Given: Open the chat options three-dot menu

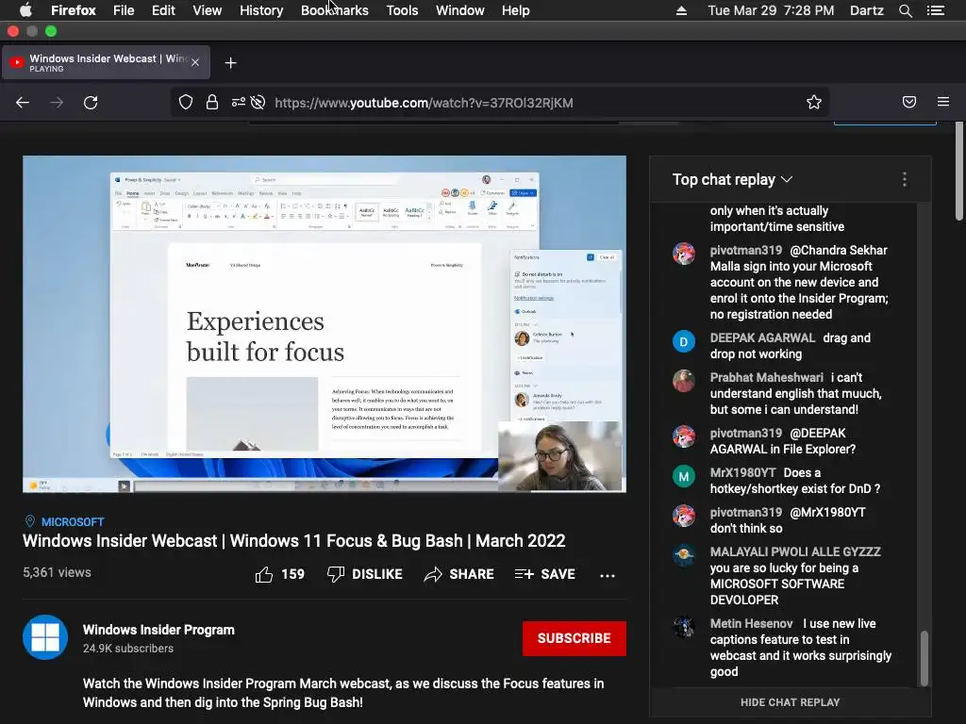Looking at the screenshot, I should (905, 179).
